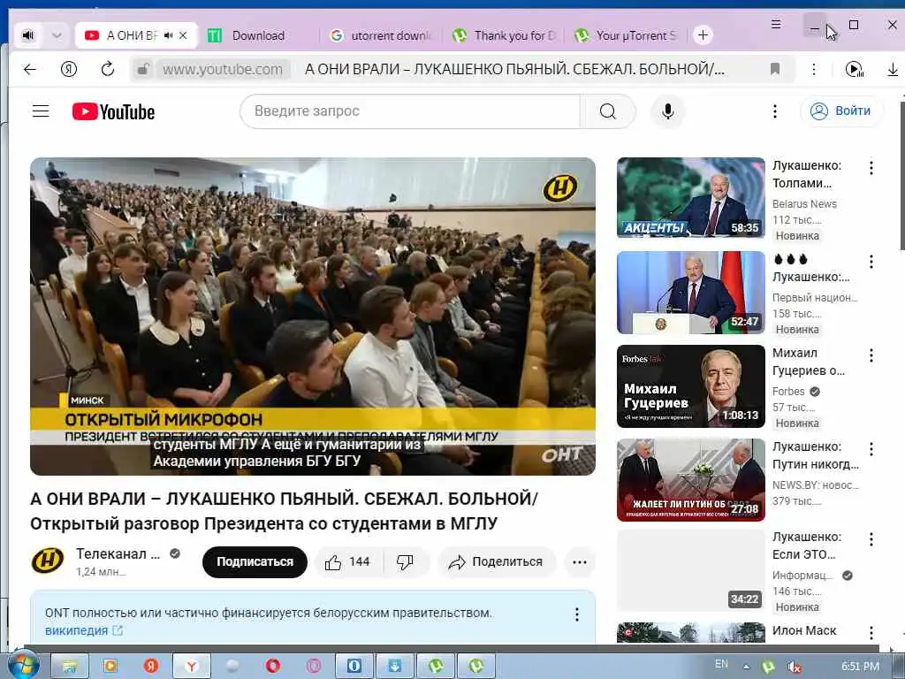Open the Your µTorrent tab

(x=626, y=35)
